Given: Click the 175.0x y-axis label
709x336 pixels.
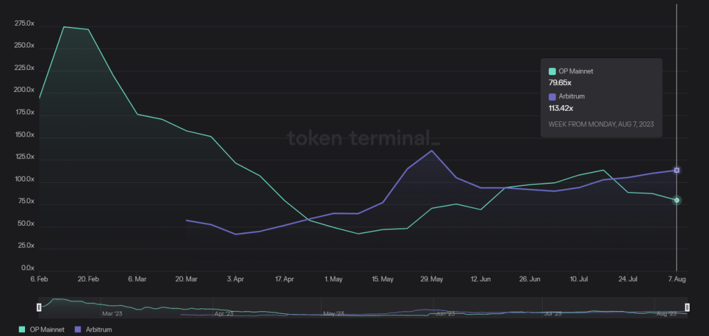Looking at the screenshot, I should (24, 112).
